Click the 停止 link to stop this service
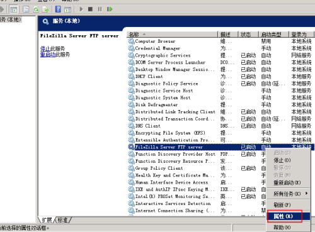Screen dimensions: 315x232 click(45, 48)
